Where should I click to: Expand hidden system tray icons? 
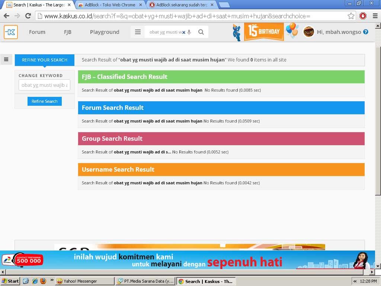coord(355,282)
